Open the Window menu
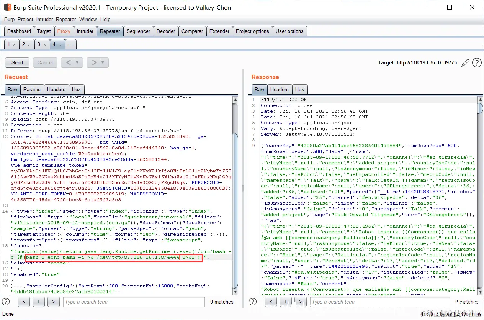 click(88, 19)
